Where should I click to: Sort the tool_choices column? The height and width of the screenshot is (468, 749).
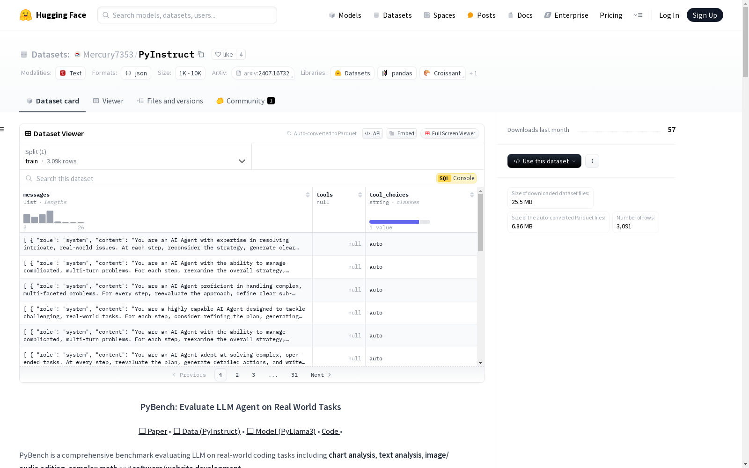472,195
